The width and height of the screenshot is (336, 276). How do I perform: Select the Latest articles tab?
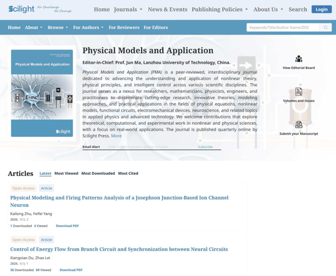click(45, 173)
